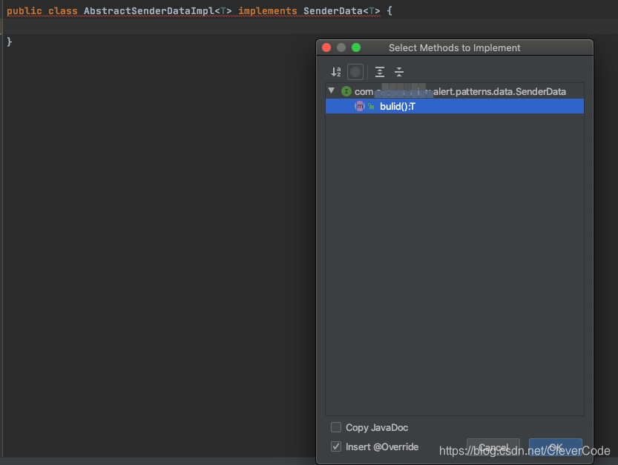
Task: Click AbstractSenderDataImpl class name in editor
Action: [149, 10]
